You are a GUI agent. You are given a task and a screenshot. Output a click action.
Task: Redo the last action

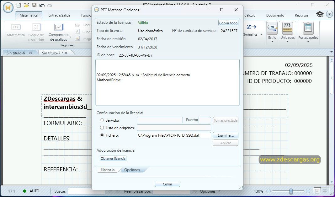[50, 5]
